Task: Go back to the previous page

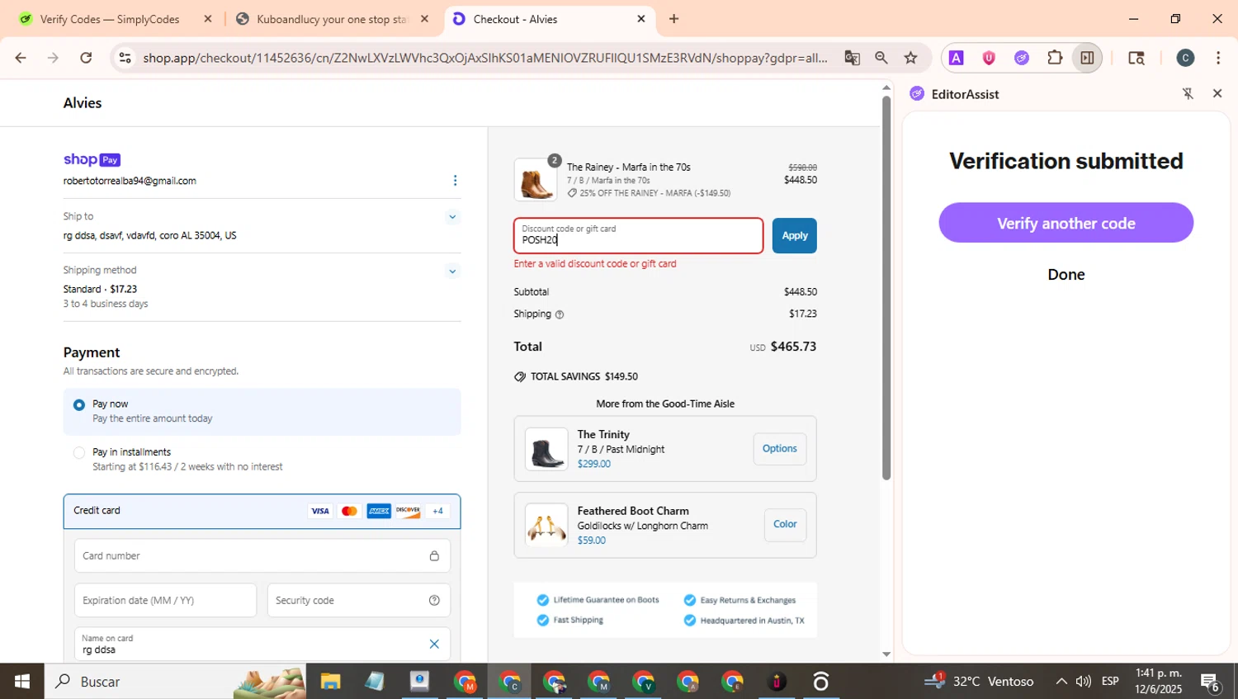Action: coord(21,58)
